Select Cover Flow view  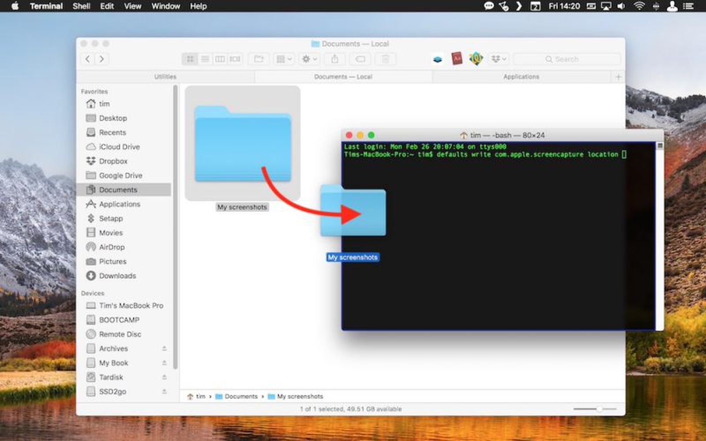tap(236, 59)
